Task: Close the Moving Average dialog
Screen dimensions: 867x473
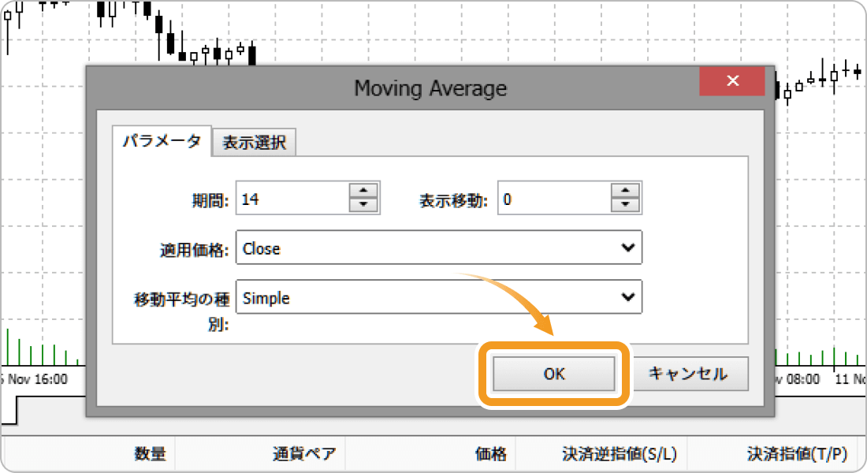Action: point(732,80)
